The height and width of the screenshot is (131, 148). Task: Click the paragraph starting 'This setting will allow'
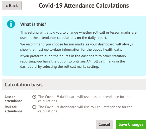coord(78,35)
